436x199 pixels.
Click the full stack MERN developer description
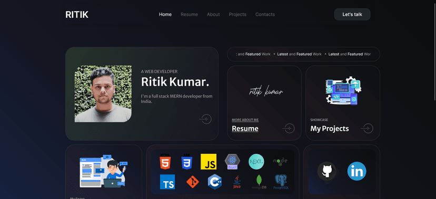coord(176,99)
